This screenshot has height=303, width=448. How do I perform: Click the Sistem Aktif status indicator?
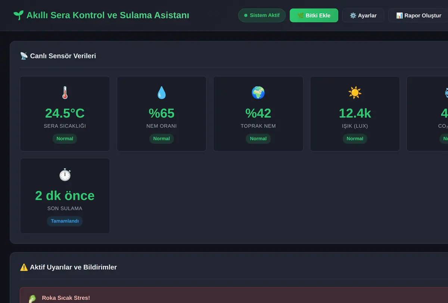coord(262,16)
